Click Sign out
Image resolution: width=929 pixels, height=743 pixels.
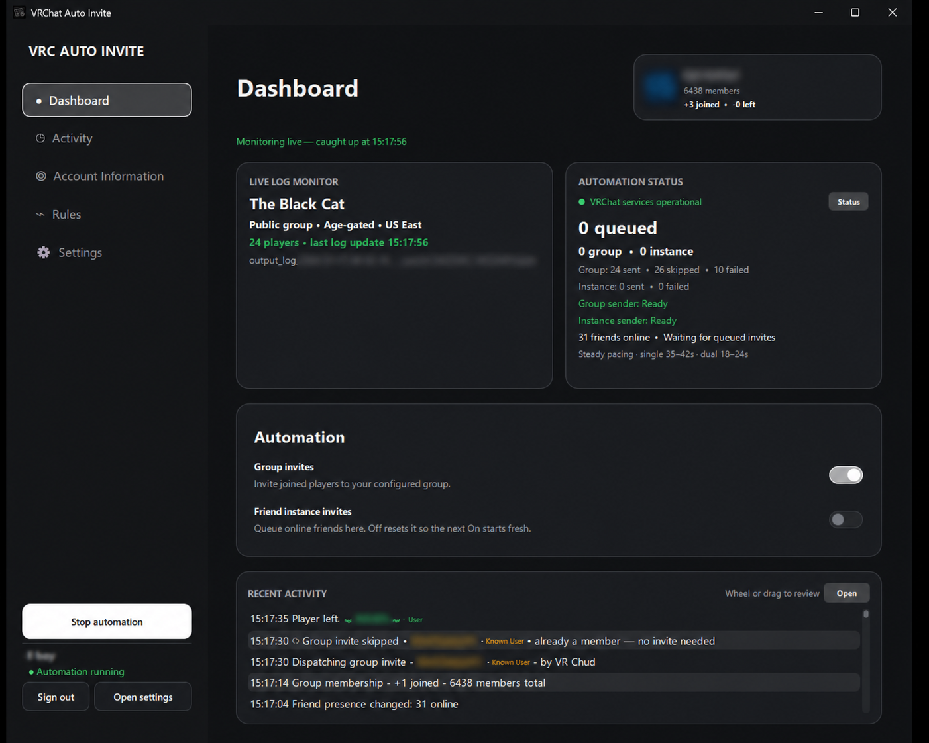click(x=56, y=697)
